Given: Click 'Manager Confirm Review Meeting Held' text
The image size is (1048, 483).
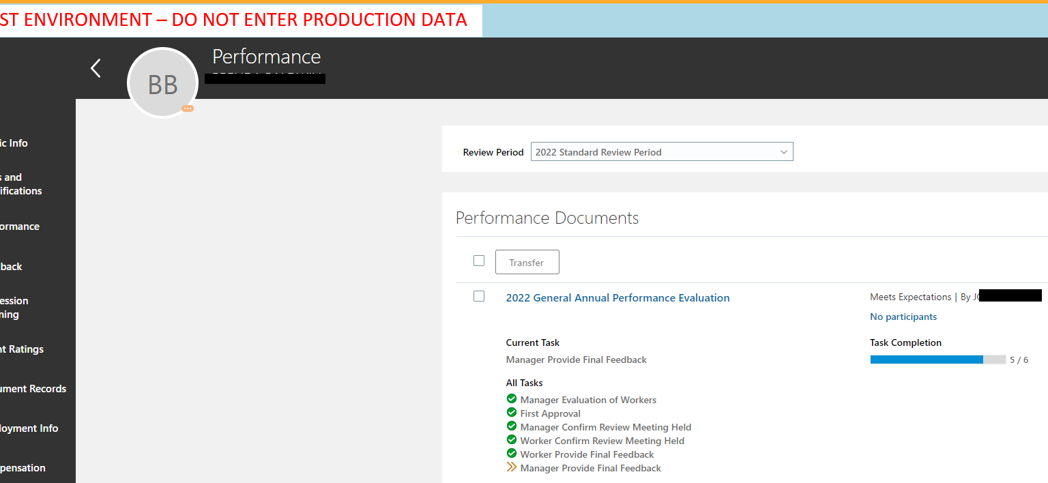Looking at the screenshot, I should pyautogui.click(x=606, y=427).
